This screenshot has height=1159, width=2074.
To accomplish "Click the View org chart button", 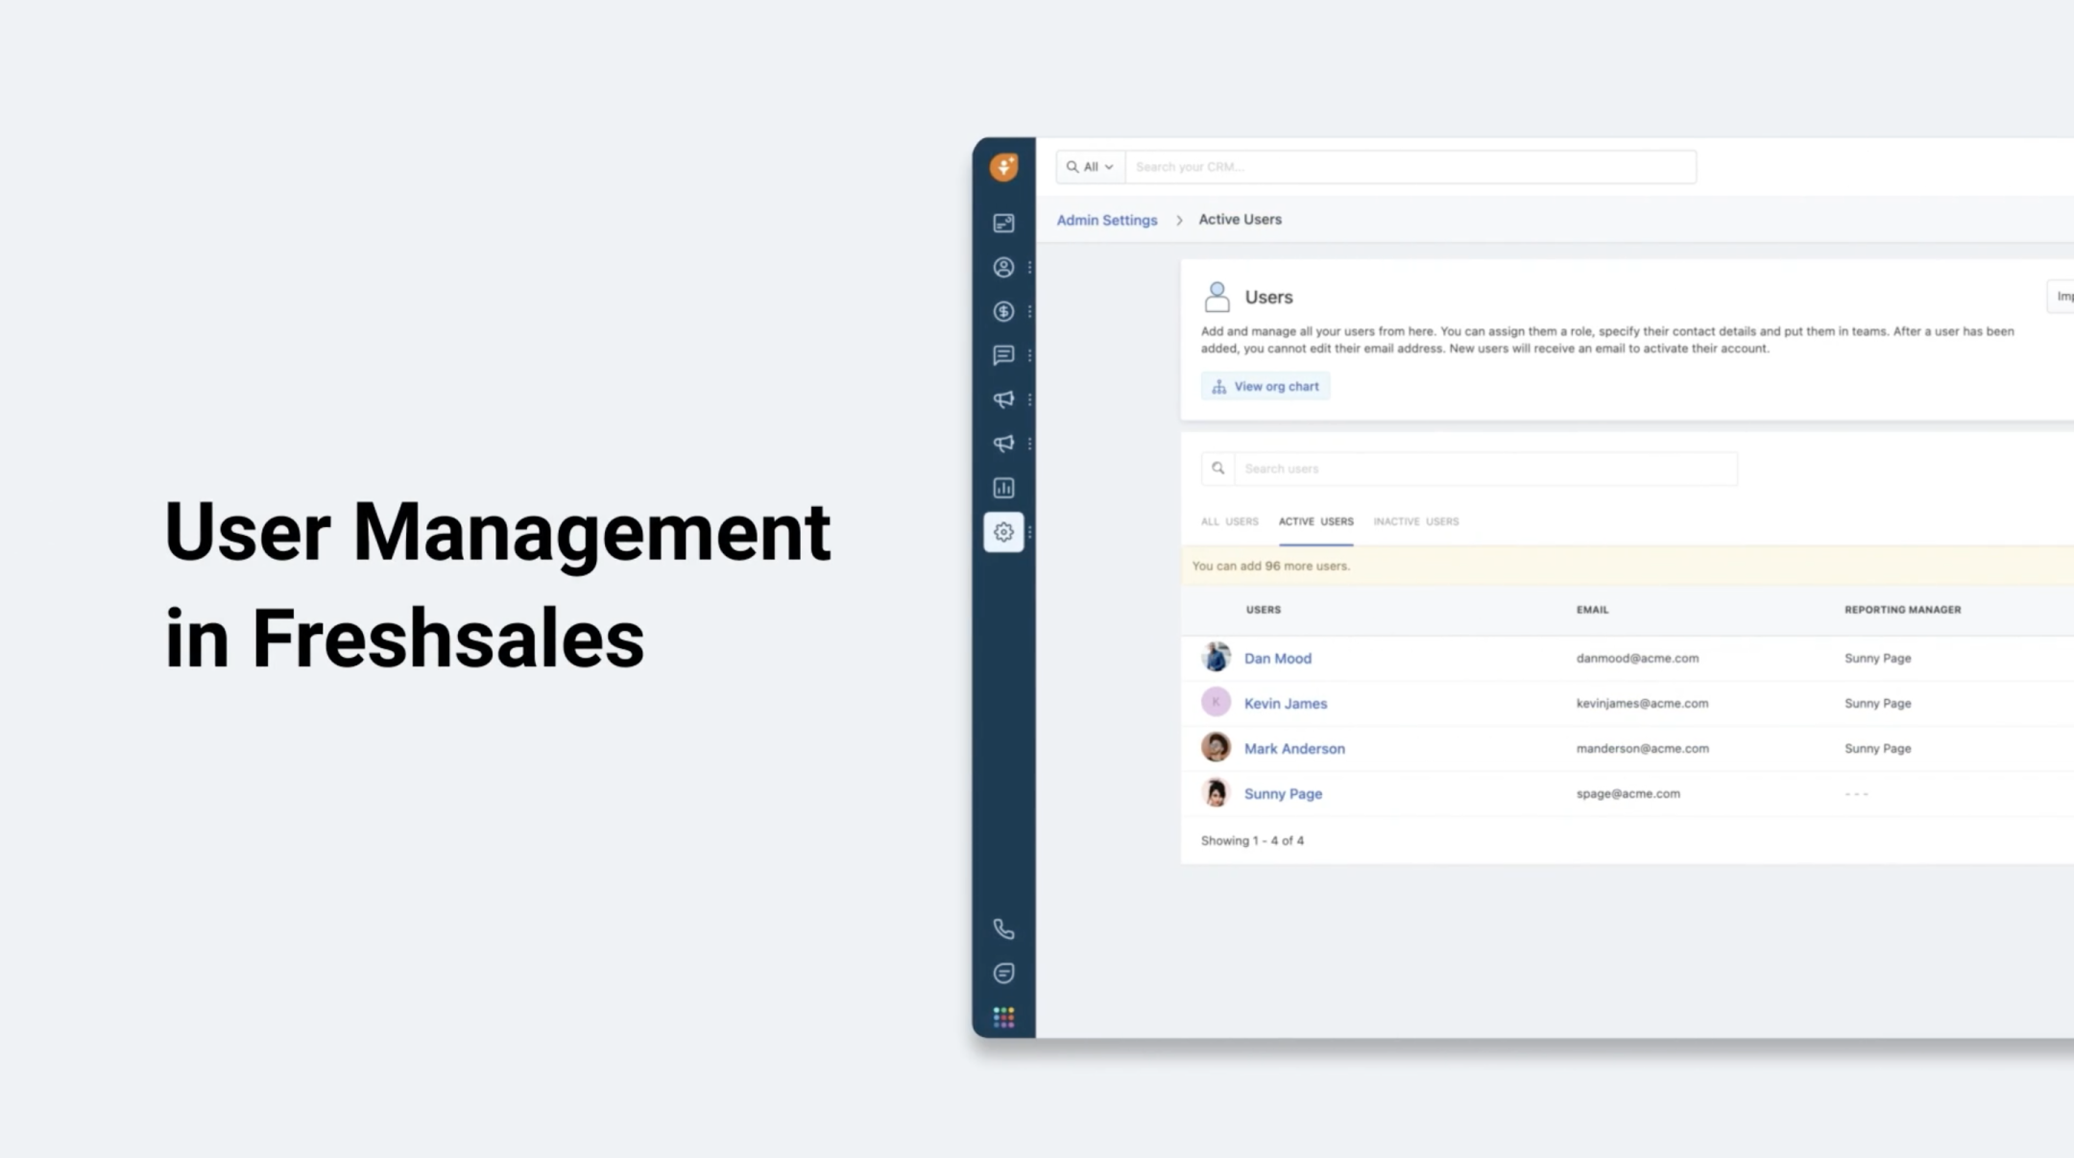I will tap(1266, 385).
